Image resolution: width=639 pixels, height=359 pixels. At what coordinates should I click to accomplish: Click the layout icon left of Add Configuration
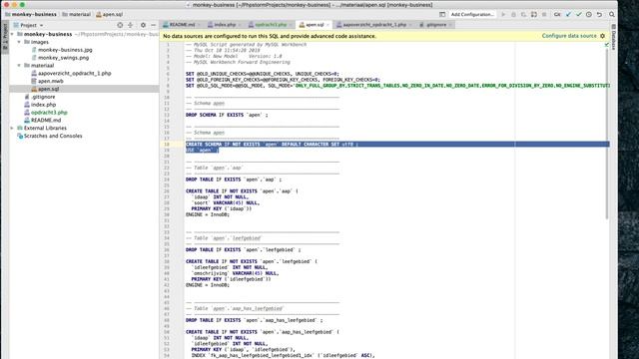[442, 14]
